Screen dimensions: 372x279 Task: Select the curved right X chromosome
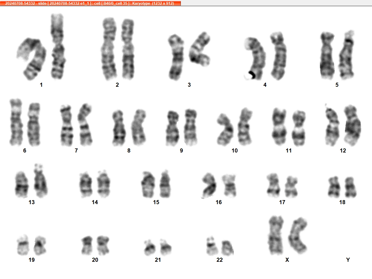click(x=298, y=235)
